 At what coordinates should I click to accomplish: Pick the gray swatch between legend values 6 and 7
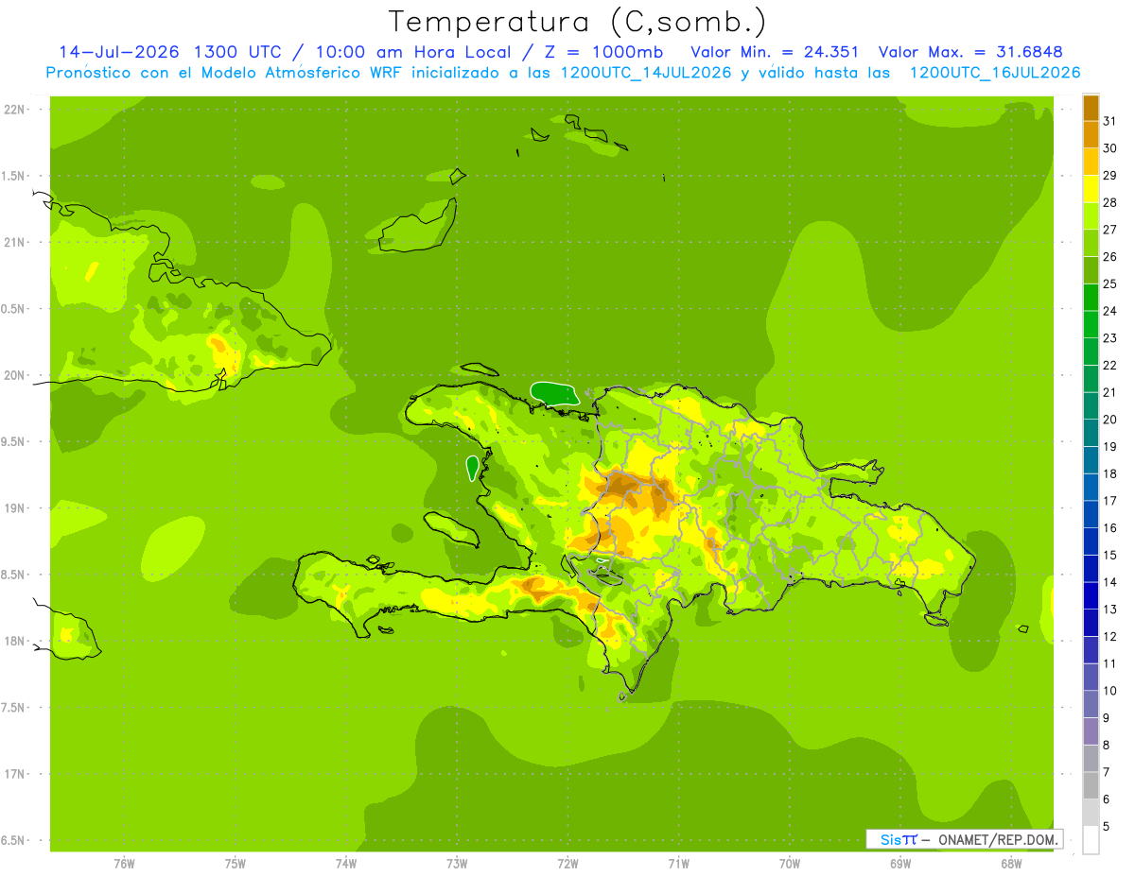pos(1091,785)
